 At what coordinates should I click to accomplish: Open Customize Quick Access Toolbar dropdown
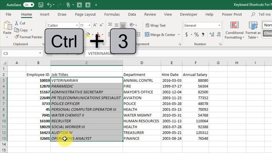(96, 5)
